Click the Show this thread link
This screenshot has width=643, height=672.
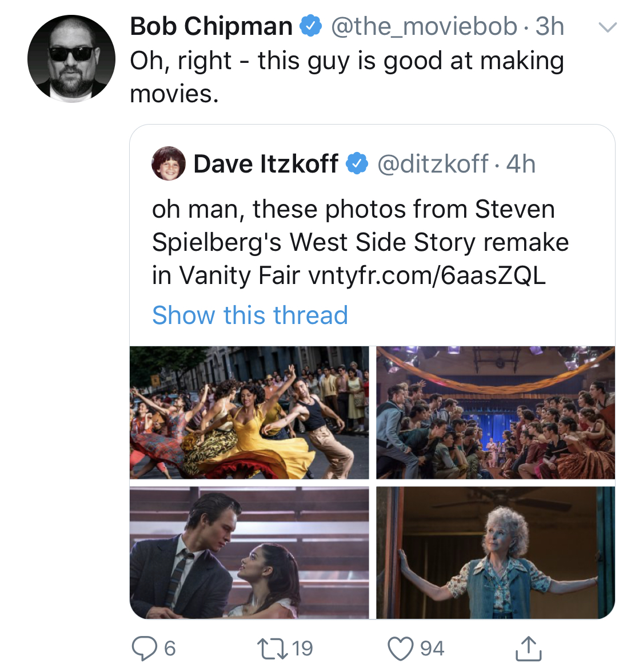click(250, 315)
